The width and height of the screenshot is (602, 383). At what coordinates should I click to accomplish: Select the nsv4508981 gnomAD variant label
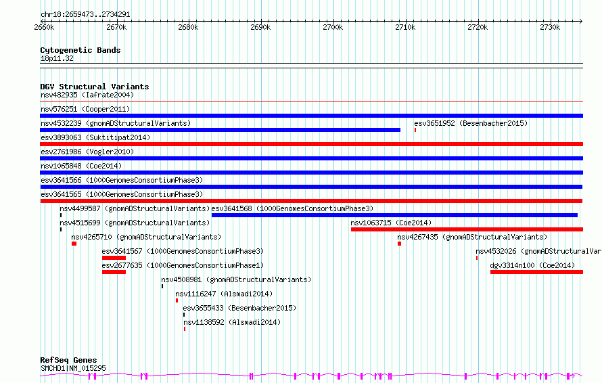click(x=236, y=279)
